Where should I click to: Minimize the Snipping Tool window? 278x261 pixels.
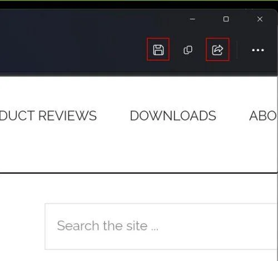coord(192,19)
